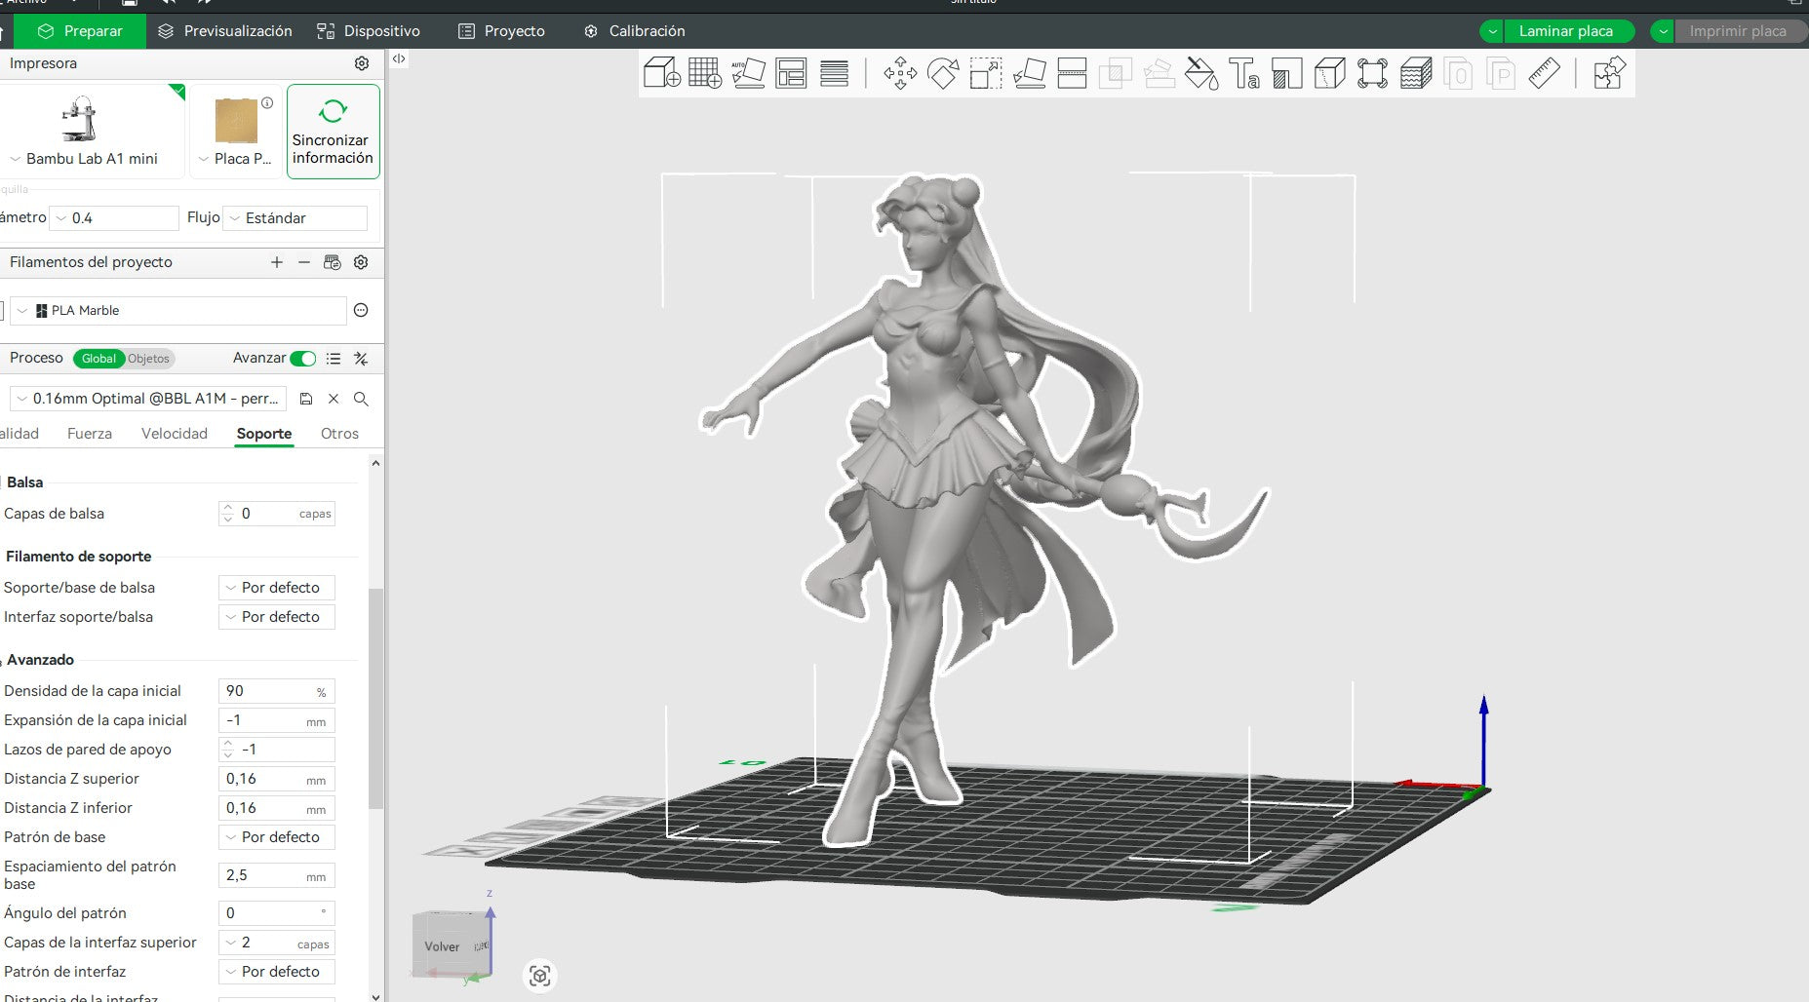Search process settings with magnifier icon
The width and height of the screenshot is (1809, 1002).
coord(361,399)
